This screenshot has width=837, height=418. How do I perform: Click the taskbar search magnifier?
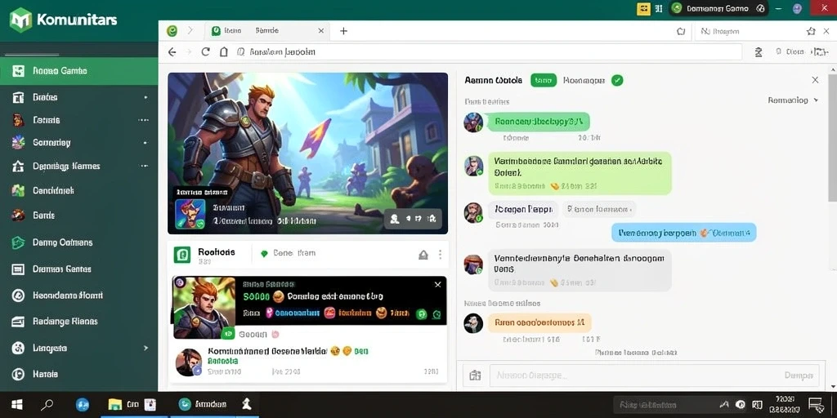click(48, 405)
